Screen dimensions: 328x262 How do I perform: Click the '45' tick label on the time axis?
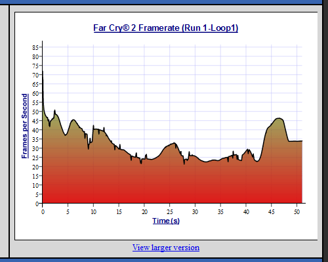(272, 211)
